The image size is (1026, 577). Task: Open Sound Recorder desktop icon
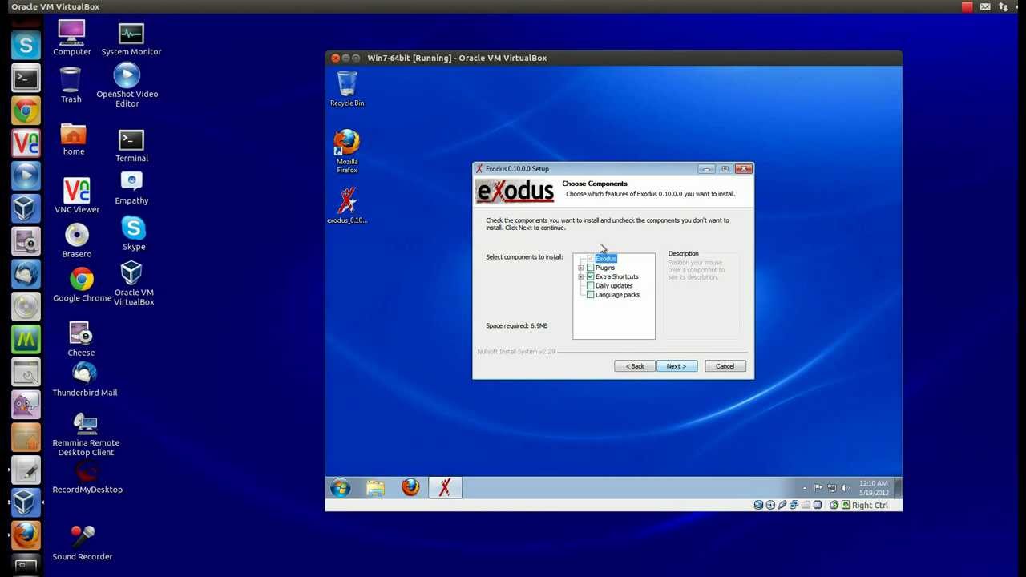[83, 543]
